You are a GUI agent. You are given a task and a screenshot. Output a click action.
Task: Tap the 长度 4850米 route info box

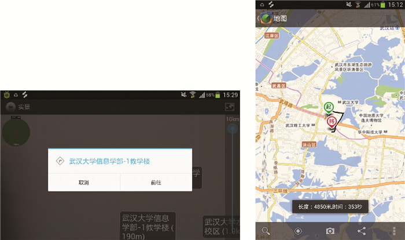pos(330,206)
